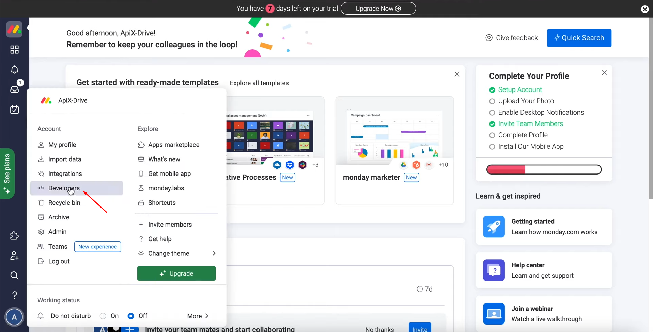This screenshot has height=332, width=653.
Task: Click the Gmail icon on monday marketer
Action: tap(429, 165)
